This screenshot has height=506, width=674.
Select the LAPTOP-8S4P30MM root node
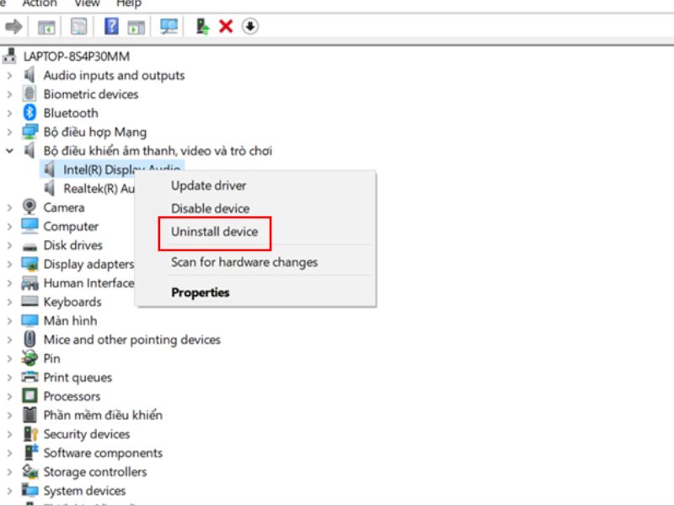coord(77,57)
